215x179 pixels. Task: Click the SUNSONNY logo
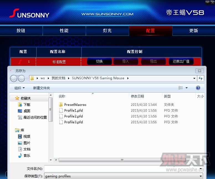point(29,14)
